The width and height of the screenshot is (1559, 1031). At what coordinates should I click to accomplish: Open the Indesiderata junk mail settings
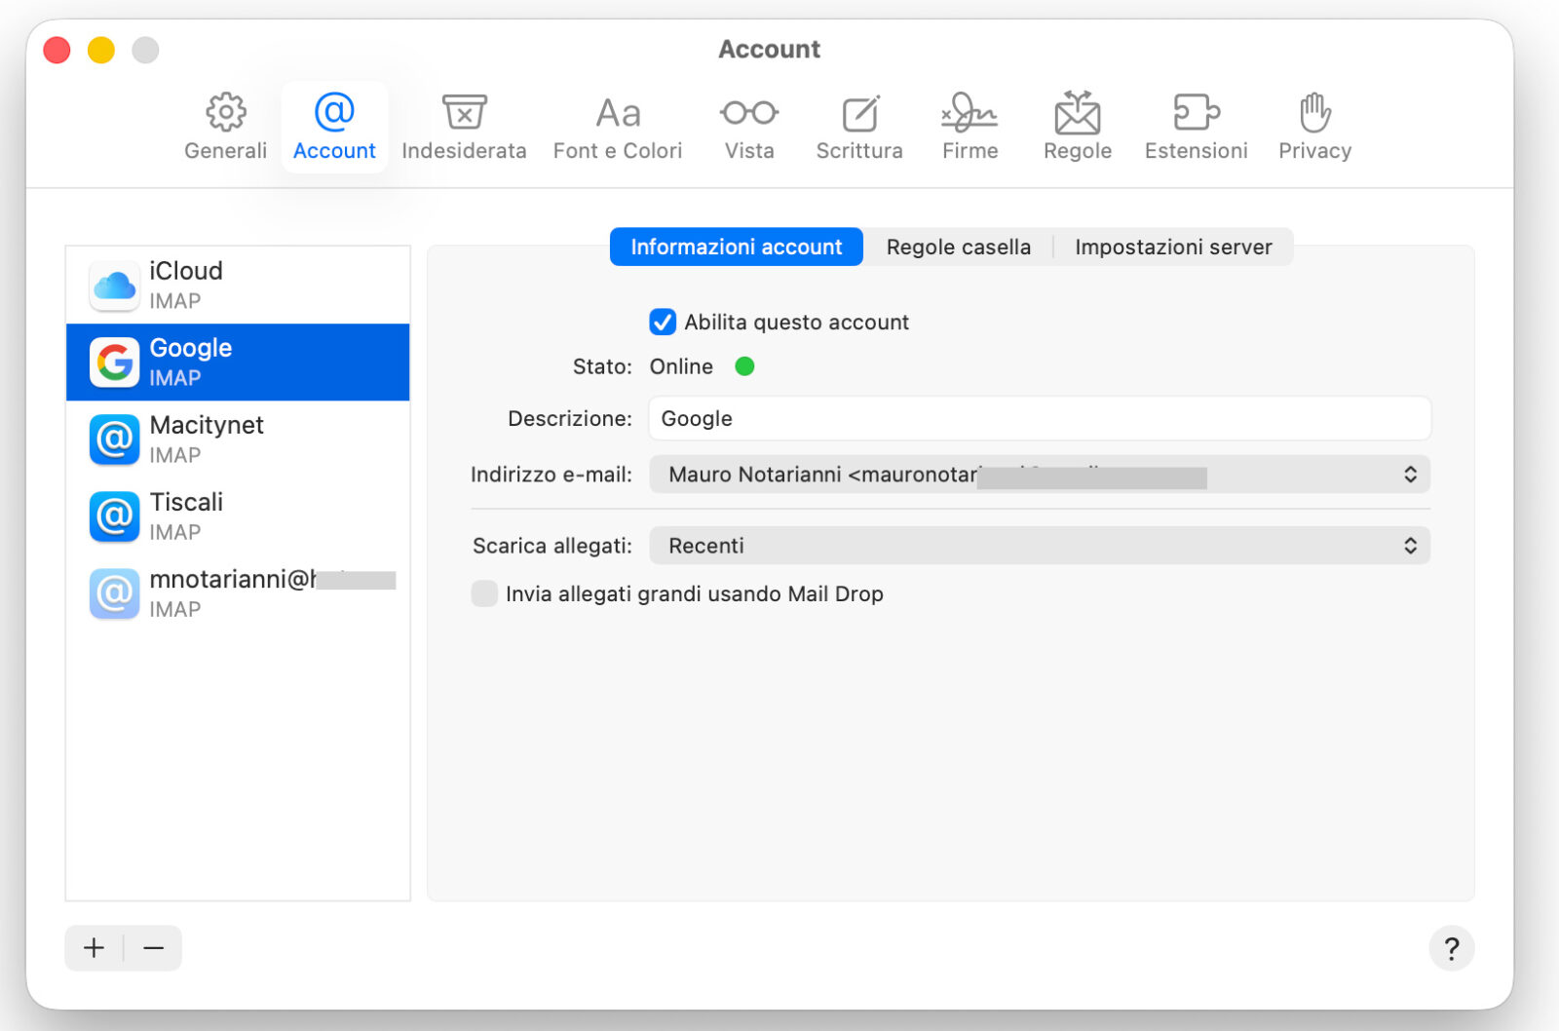(x=464, y=125)
